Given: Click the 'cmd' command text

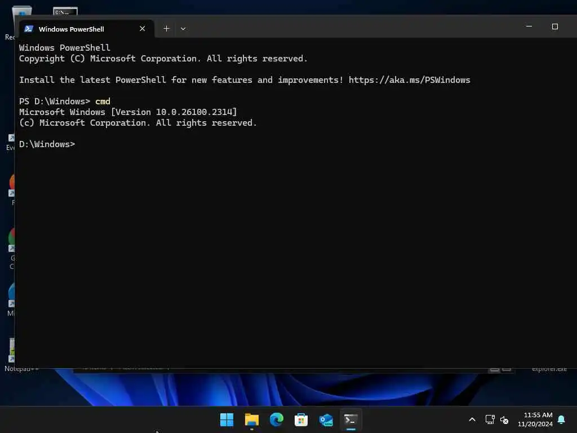Looking at the screenshot, I should pyautogui.click(x=103, y=101).
